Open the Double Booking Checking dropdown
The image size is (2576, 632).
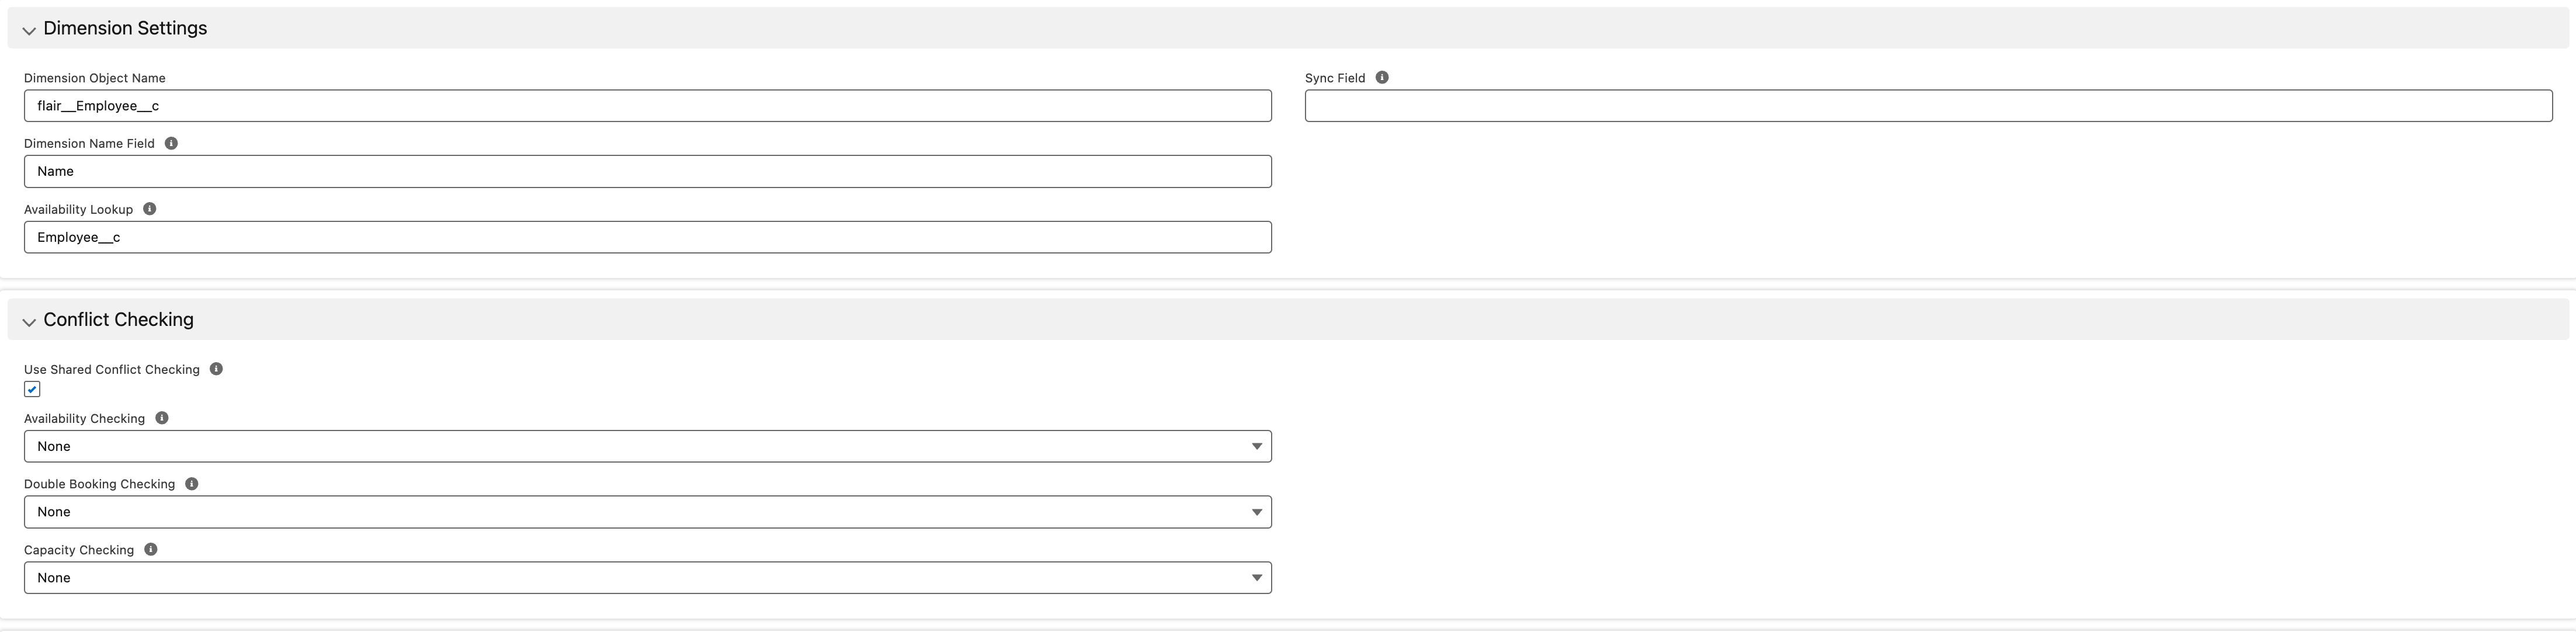pos(647,512)
